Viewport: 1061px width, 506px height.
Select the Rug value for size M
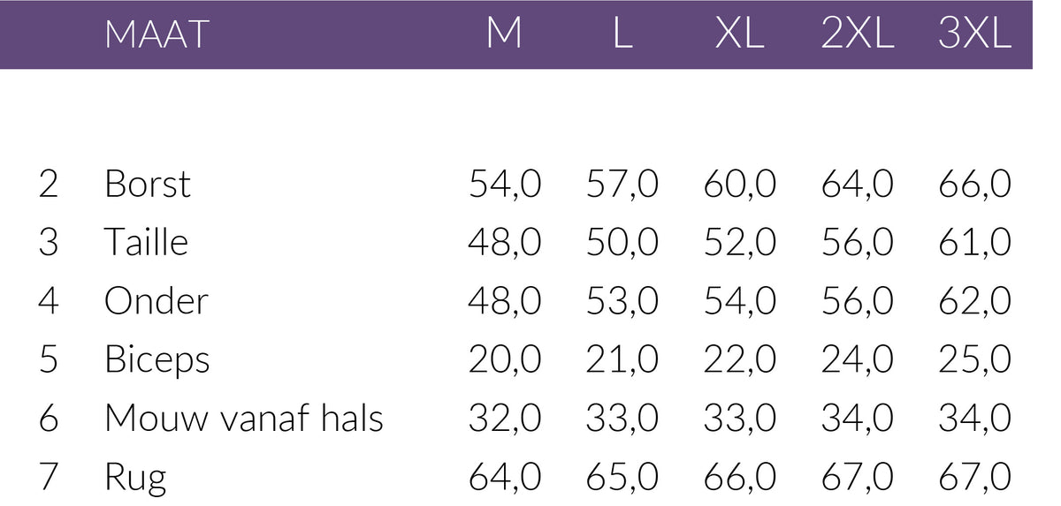pos(504,477)
